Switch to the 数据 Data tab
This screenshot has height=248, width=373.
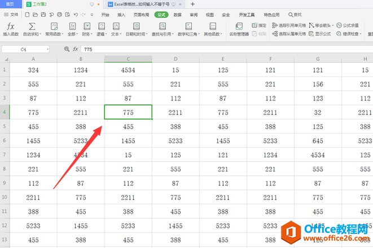coord(177,15)
